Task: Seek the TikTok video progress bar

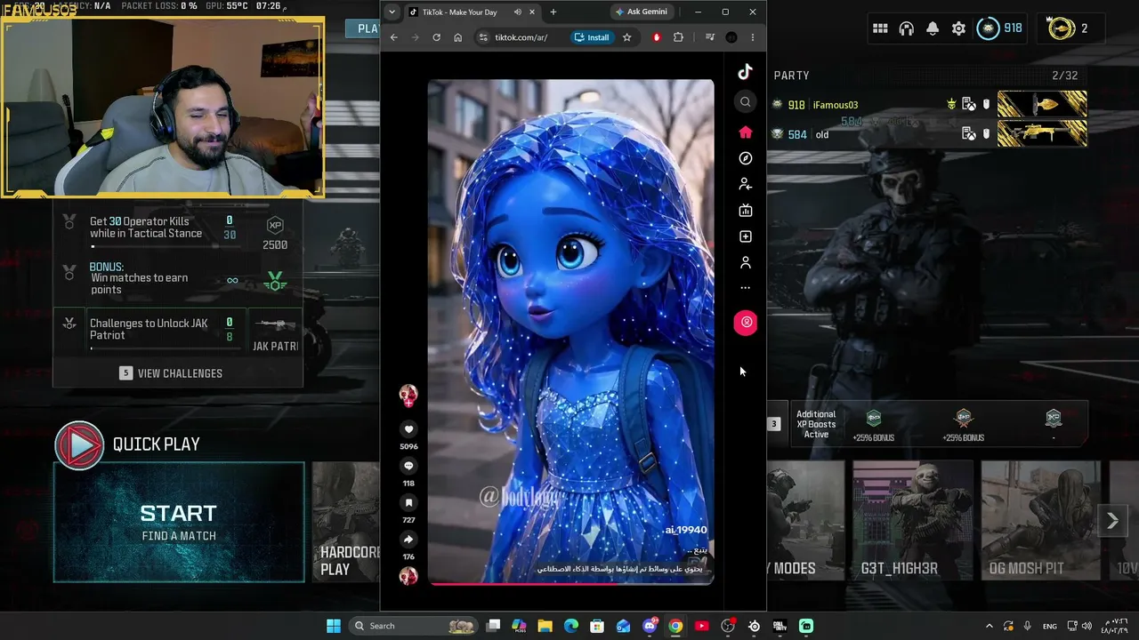Action: (570, 584)
